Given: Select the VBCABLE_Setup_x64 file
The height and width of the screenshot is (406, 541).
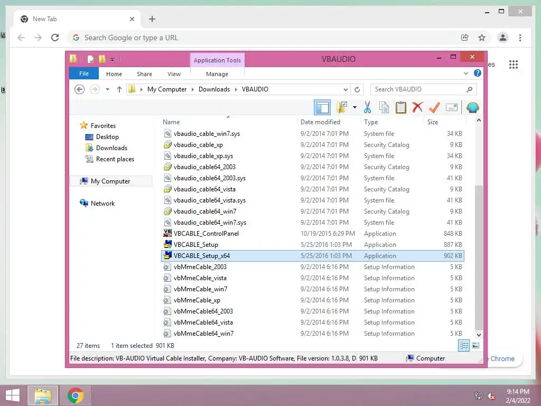Looking at the screenshot, I should click(313, 256).
